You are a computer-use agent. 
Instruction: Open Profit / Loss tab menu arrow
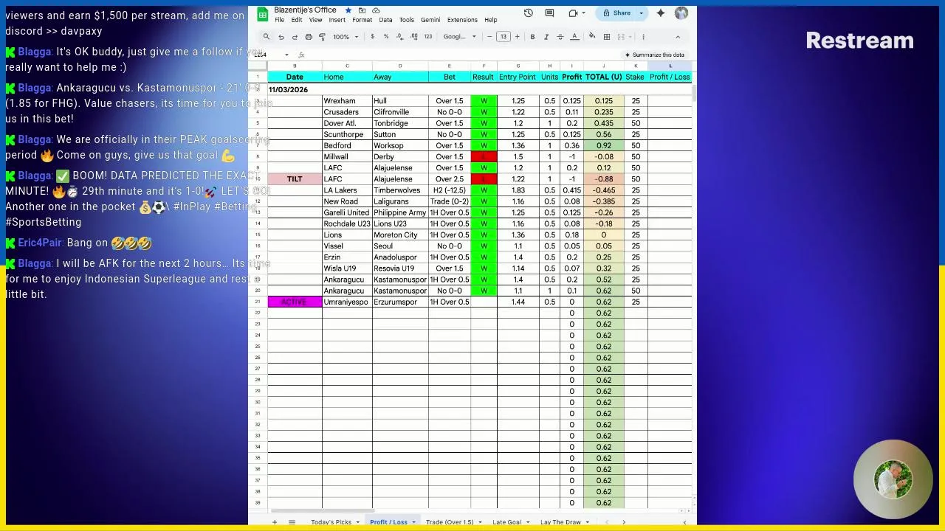click(x=413, y=522)
